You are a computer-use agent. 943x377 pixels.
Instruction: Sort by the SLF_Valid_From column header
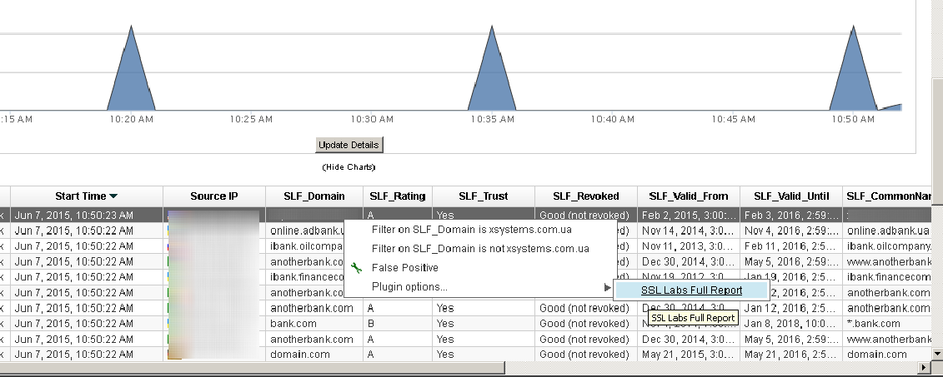click(x=688, y=196)
